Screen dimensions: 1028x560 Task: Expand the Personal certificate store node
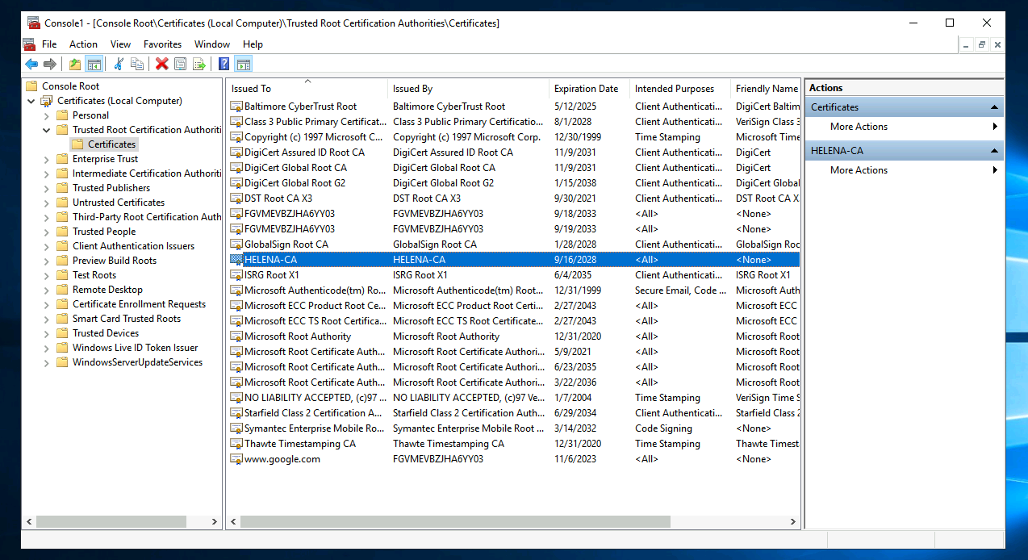pos(47,115)
